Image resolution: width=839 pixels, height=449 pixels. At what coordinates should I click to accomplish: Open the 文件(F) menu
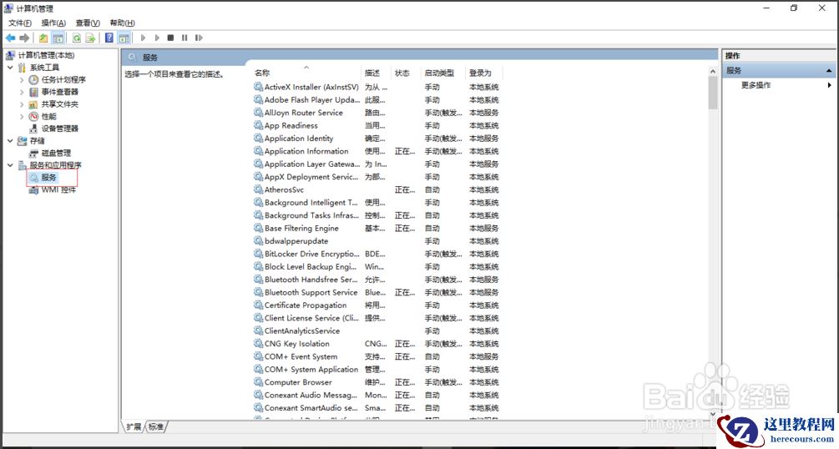20,23
